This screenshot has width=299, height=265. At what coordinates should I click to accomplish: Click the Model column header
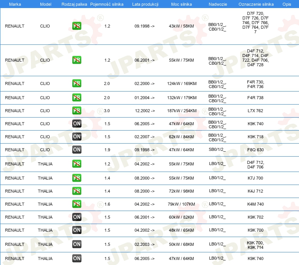[x=45, y=4]
